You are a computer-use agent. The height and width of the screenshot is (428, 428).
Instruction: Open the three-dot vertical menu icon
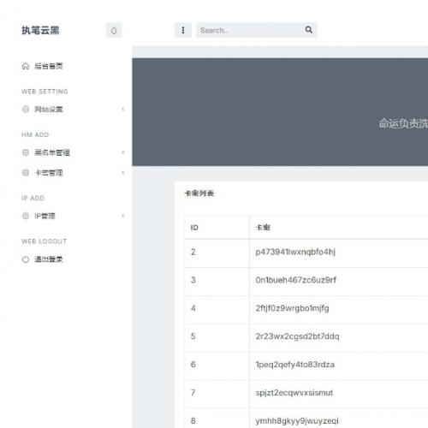click(183, 30)
